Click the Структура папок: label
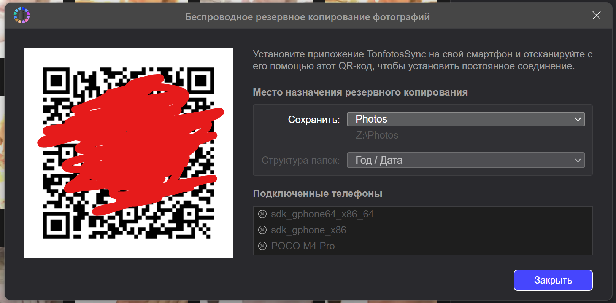The image size is (616, 303). (x=300, y=160)
